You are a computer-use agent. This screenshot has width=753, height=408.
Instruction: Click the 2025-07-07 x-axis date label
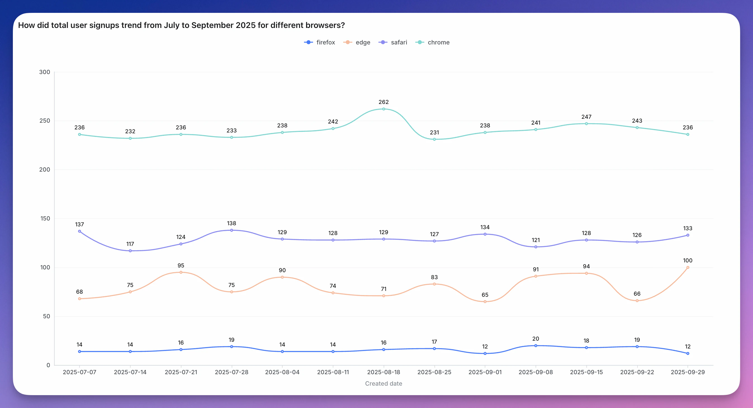click(79, 372)
